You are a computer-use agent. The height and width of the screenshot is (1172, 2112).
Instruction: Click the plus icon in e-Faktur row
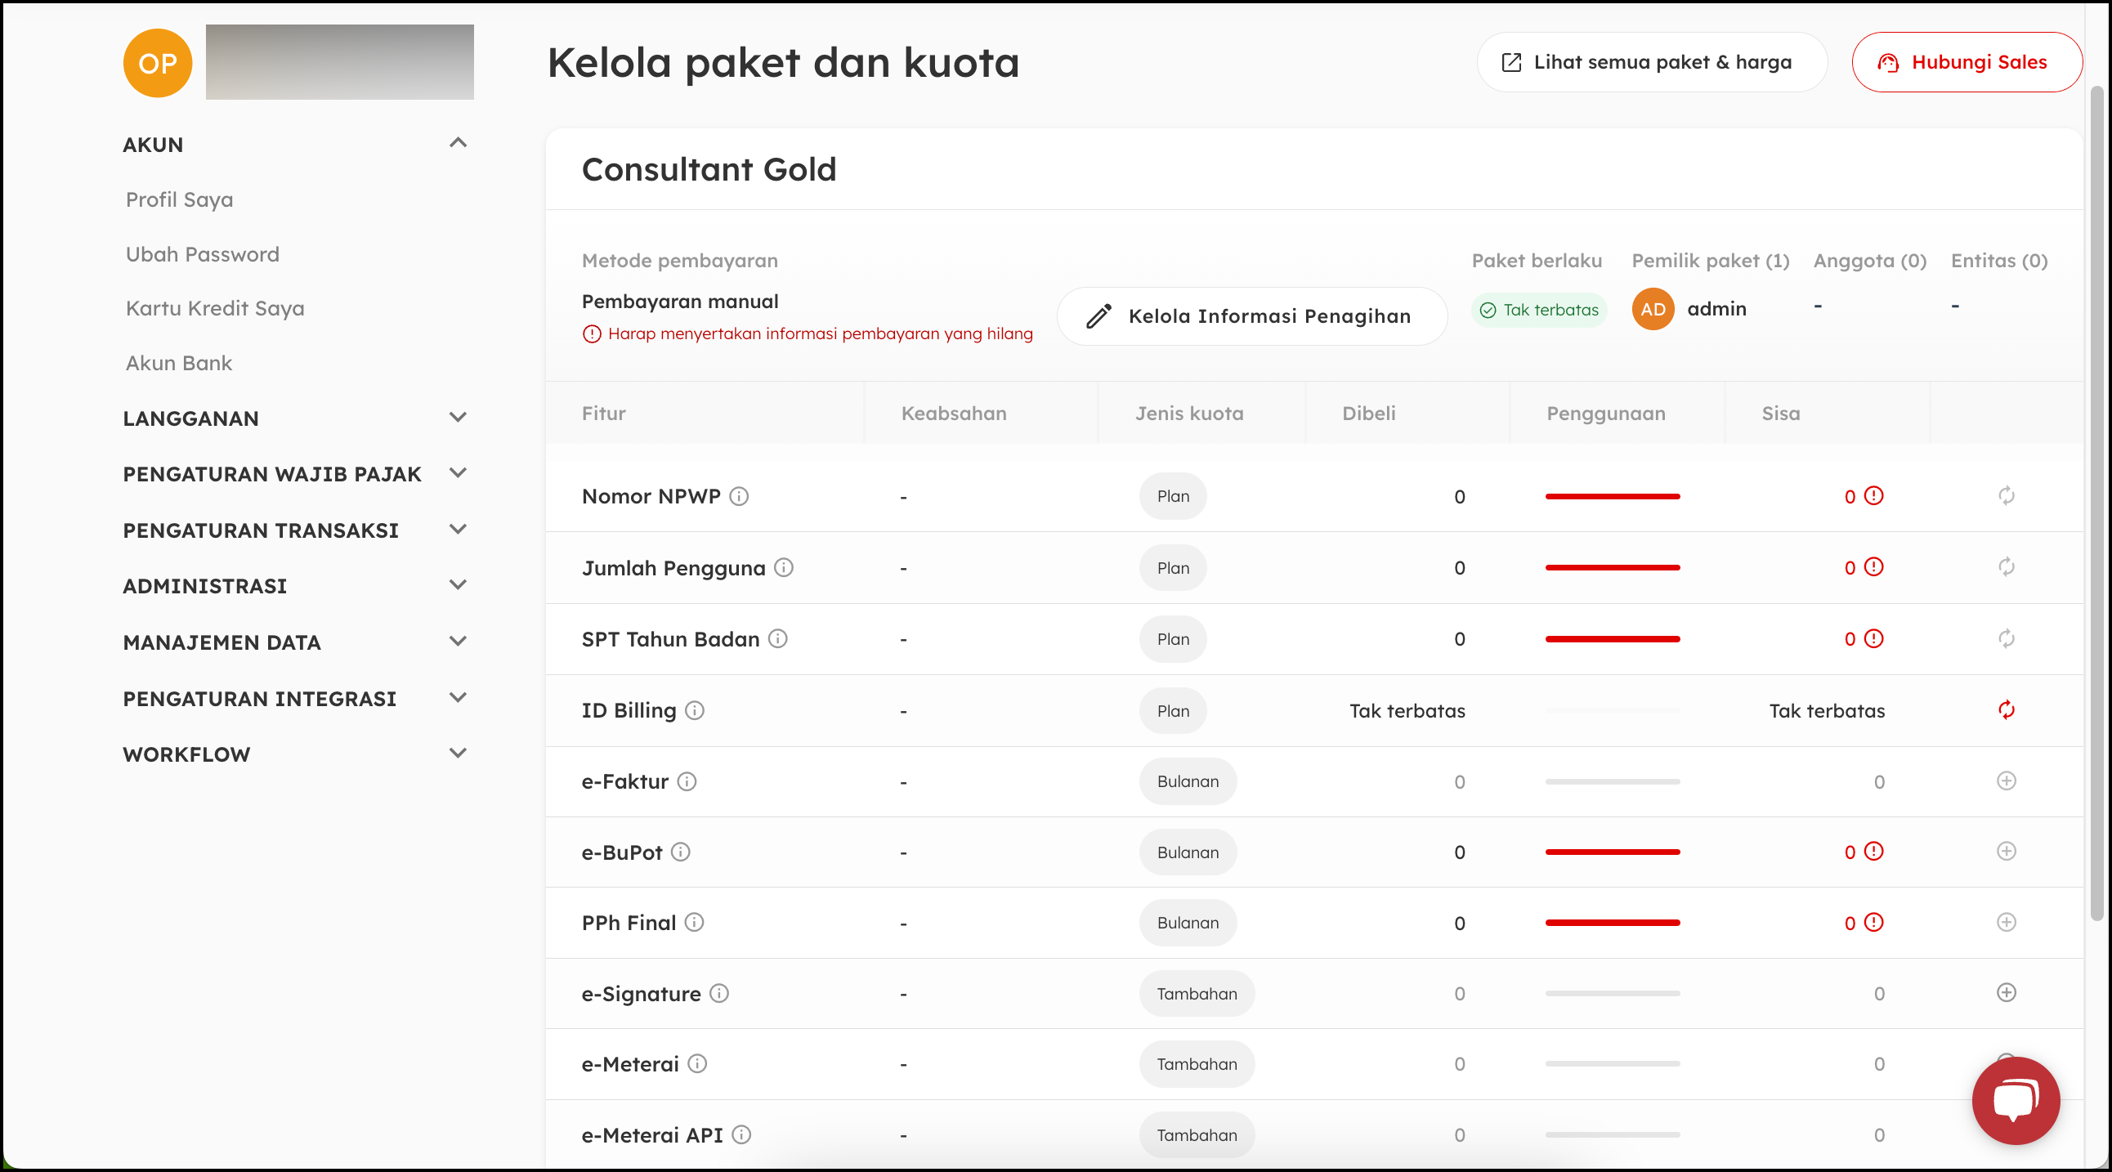[2006, 781]
